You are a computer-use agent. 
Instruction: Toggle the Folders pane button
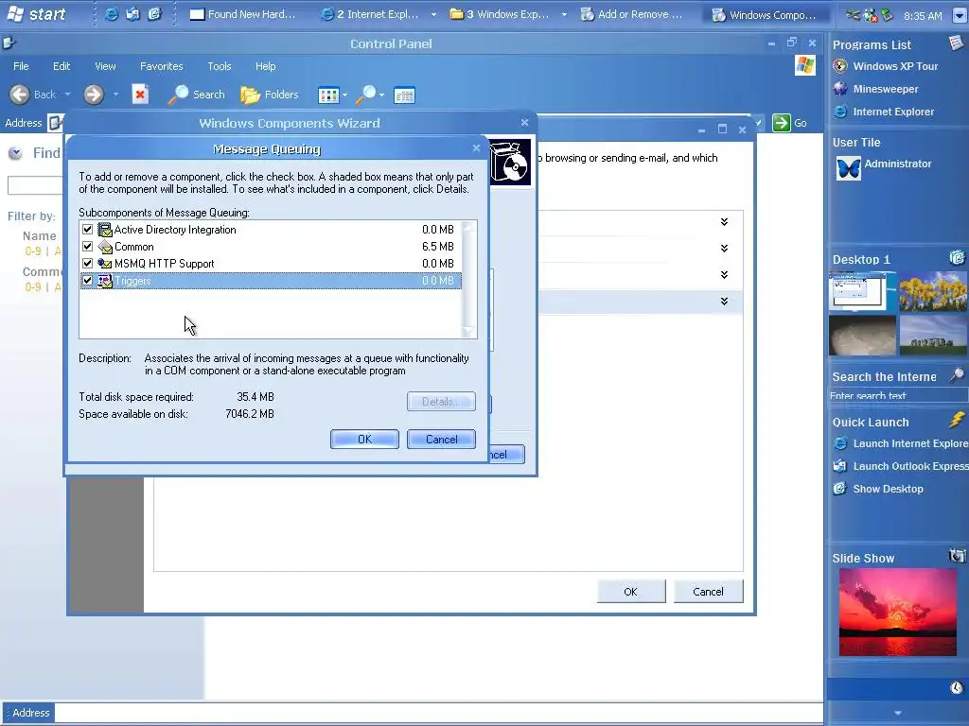pos(270,95)
